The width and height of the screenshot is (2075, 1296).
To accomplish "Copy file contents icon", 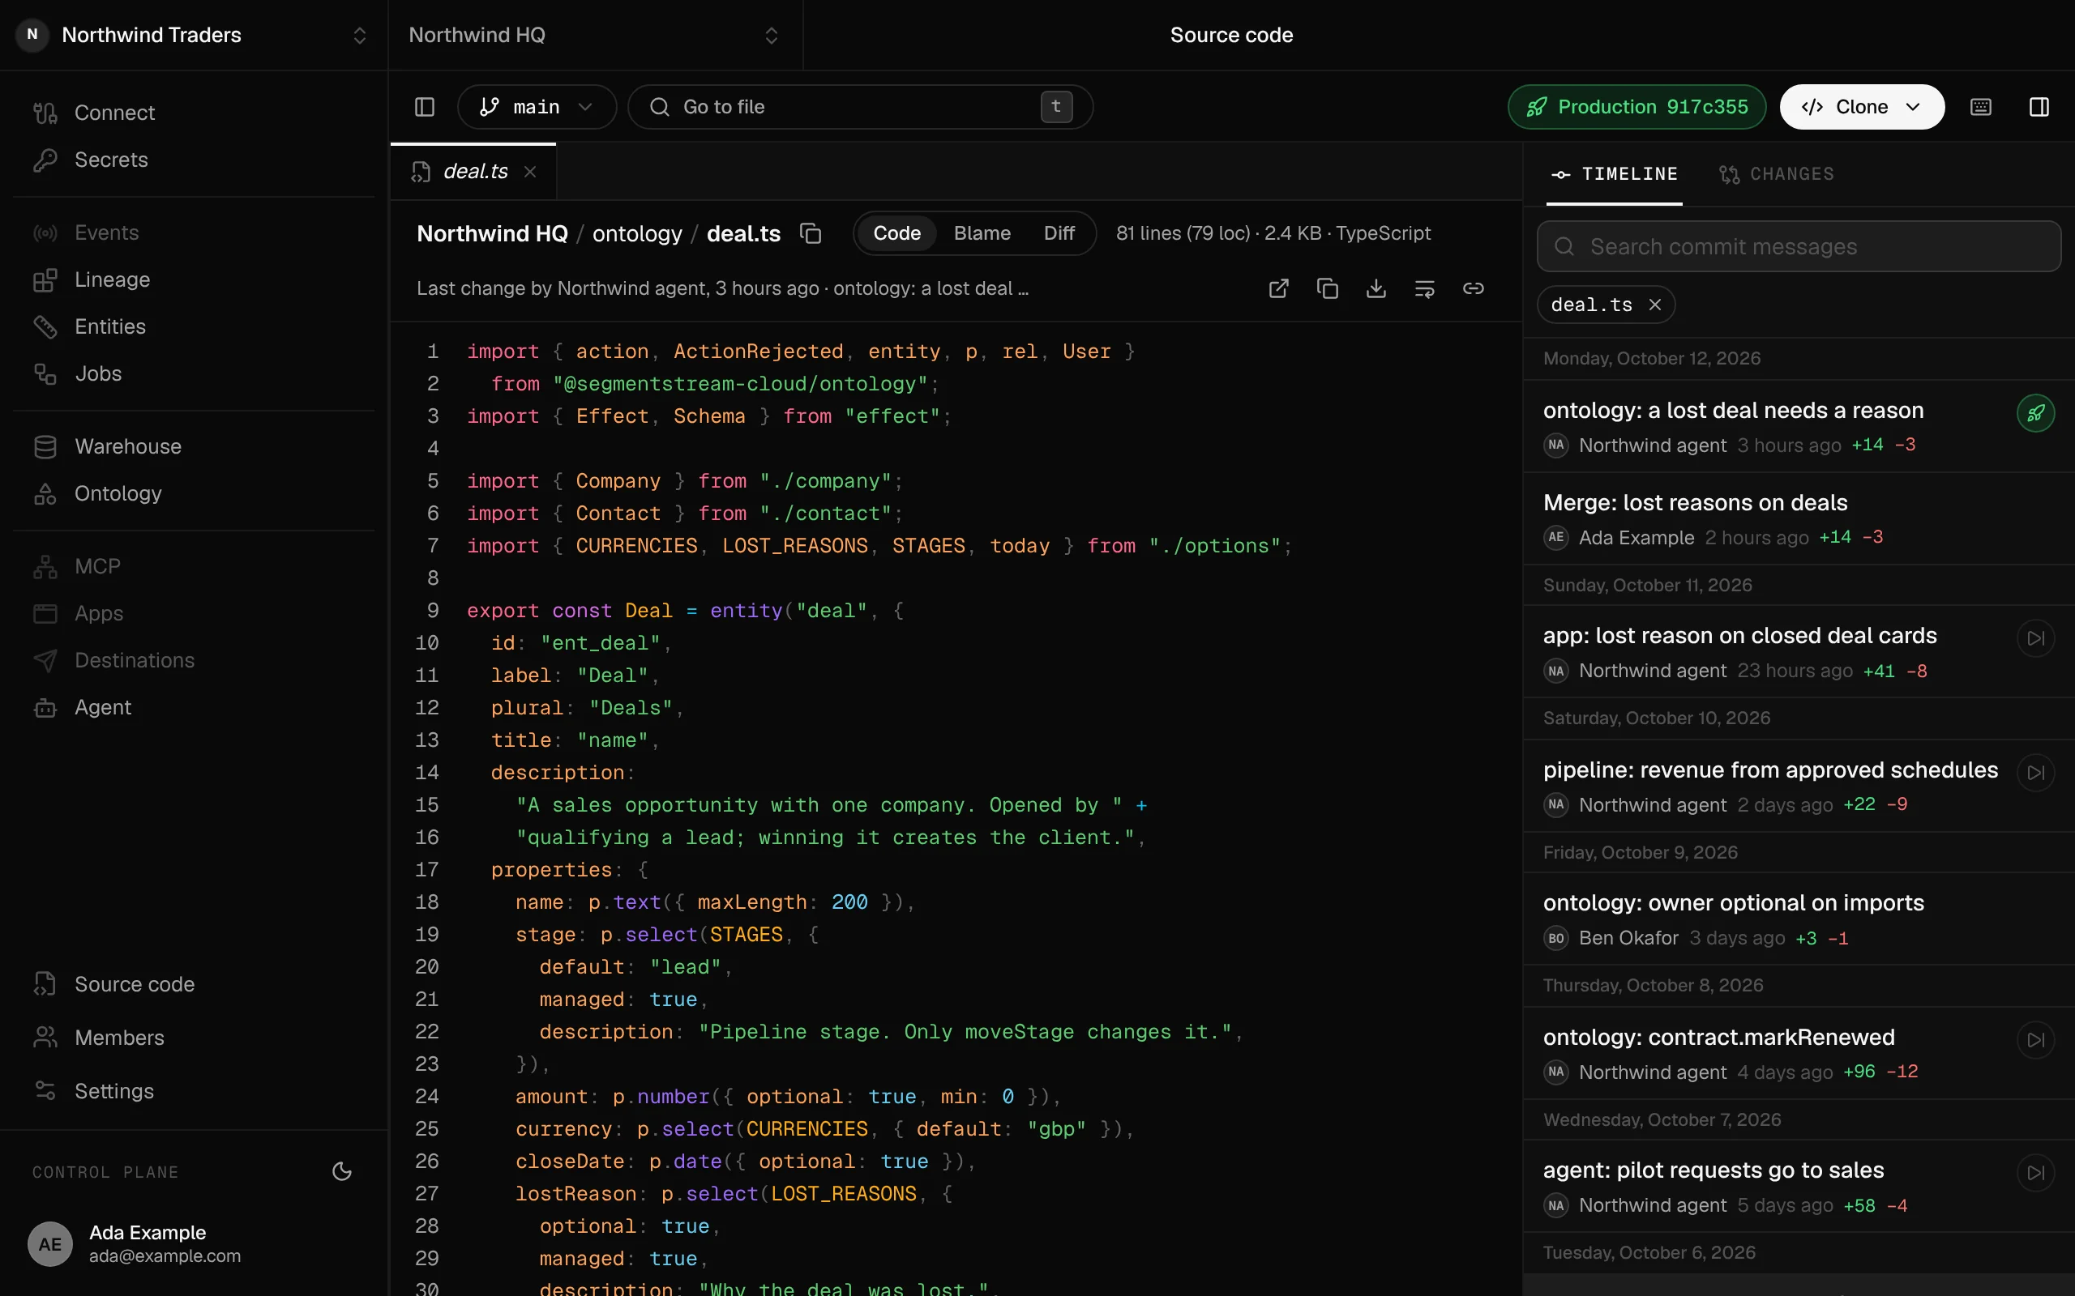I will (1328, 289).
